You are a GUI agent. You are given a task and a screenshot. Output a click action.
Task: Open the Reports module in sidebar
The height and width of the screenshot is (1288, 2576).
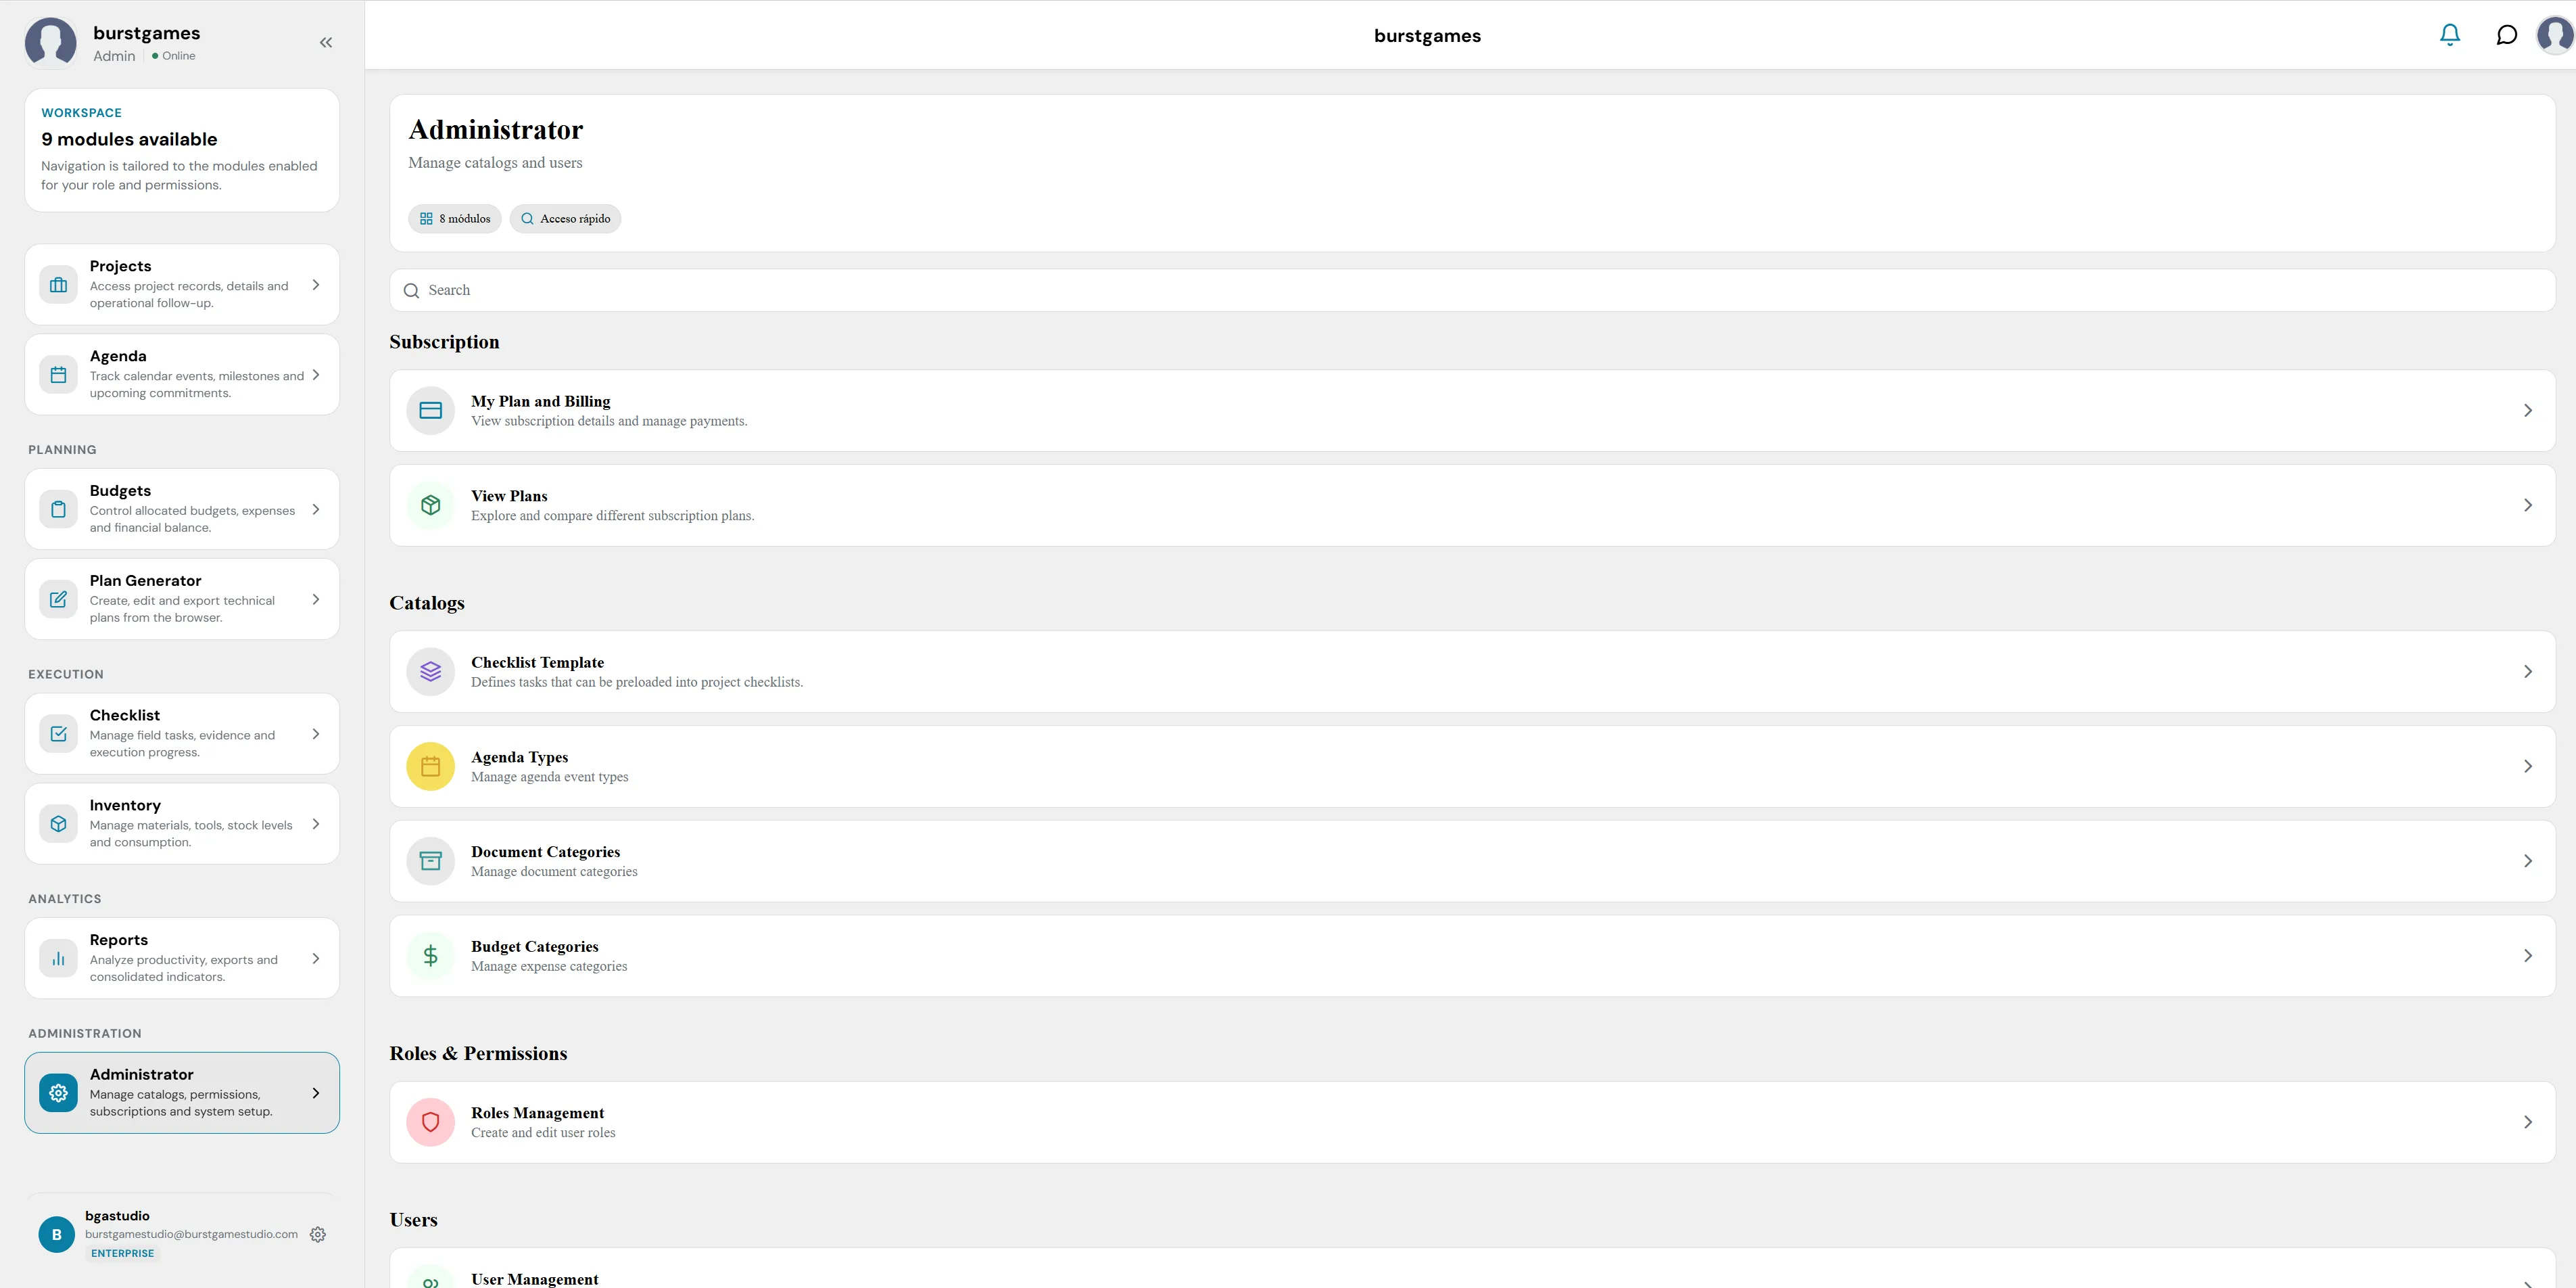coord(182,958)
